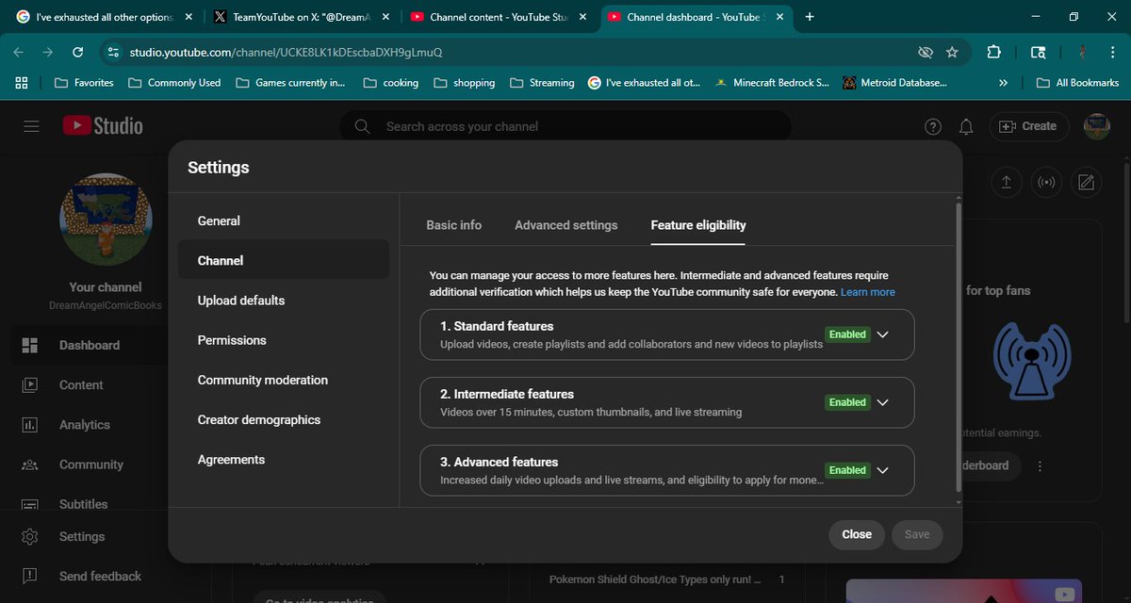Viewport: 1131px width, 603px height.
Task: Click the Enabled badge for Advanced features
Action: [x=847, y=470]
